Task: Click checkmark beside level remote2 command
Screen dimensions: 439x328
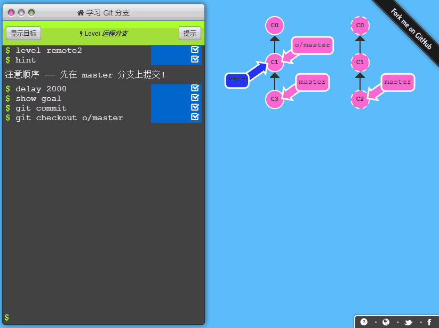Action: tap(195, 50)
